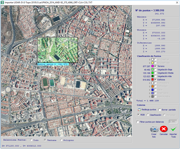The image size is (180, 149).
Task: Select the Todo points radio button
Action: point(31,140)
